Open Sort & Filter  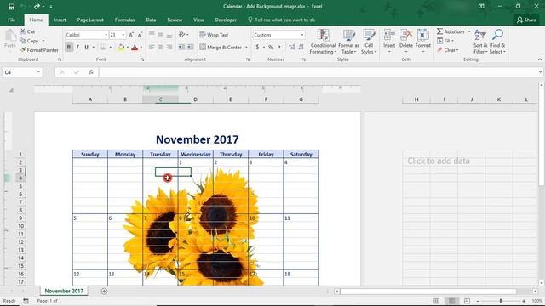480,42
